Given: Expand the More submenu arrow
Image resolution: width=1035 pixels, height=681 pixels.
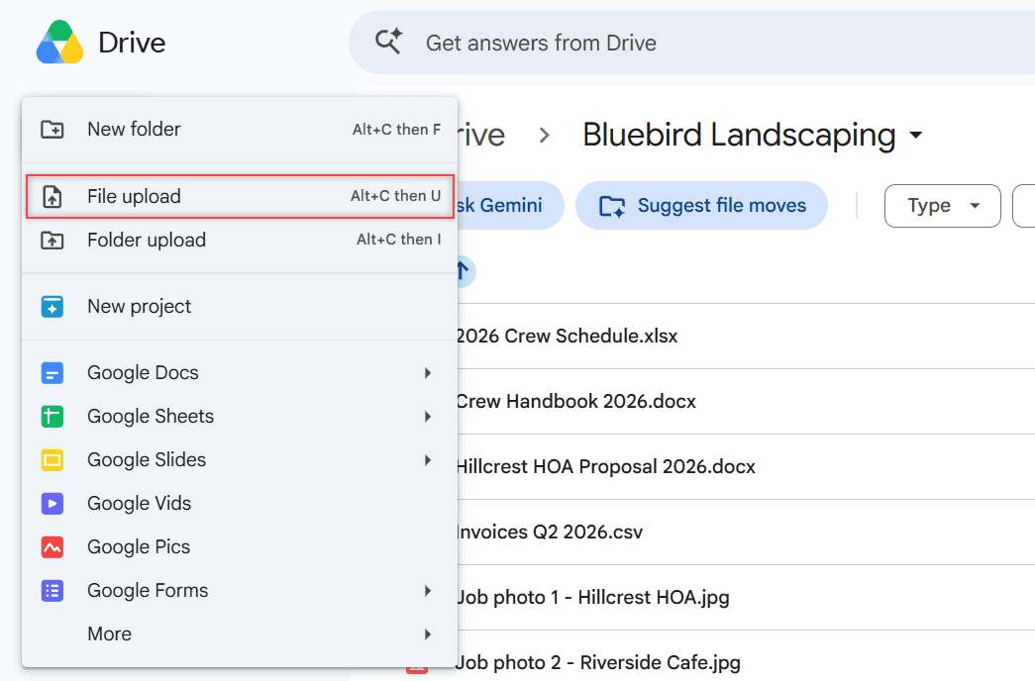Looking at the screenshot, I should pos(428,634).
